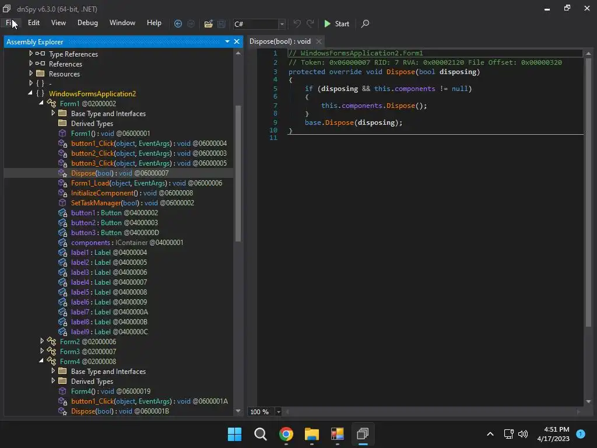
Task: Click the icon beside button1 : Button field
Action: coord(62,213)
